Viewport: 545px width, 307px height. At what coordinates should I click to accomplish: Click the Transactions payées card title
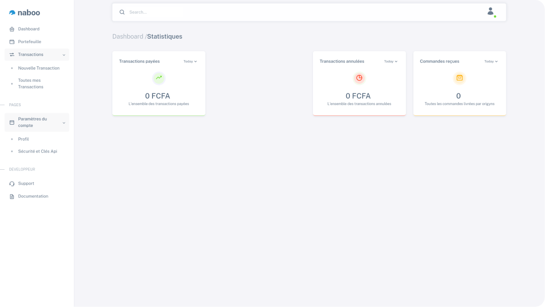pos(139,61)
